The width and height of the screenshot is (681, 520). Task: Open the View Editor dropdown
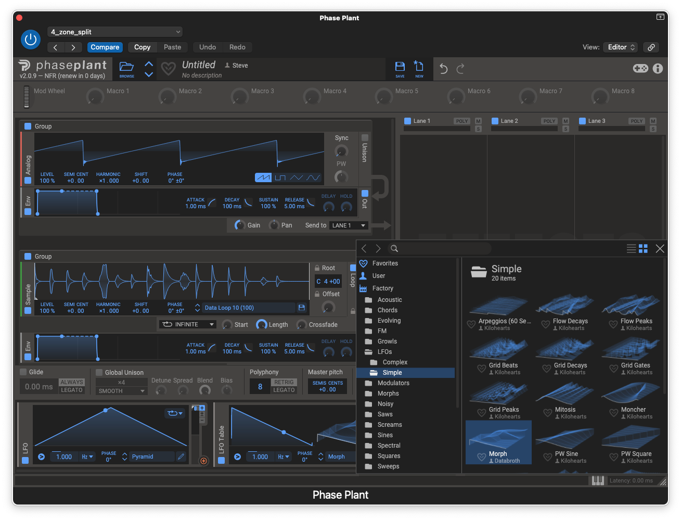pyautogui.click(x=621, y=47)
